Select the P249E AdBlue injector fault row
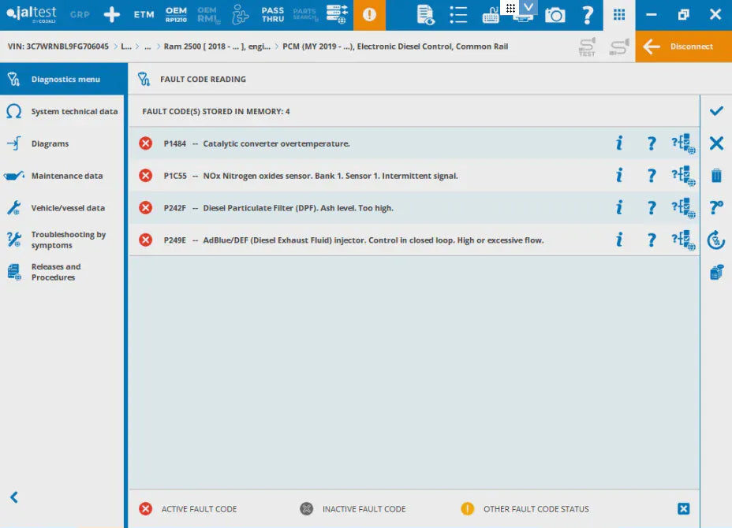Screen dimensions: 732x528 [x=371, y=240]
